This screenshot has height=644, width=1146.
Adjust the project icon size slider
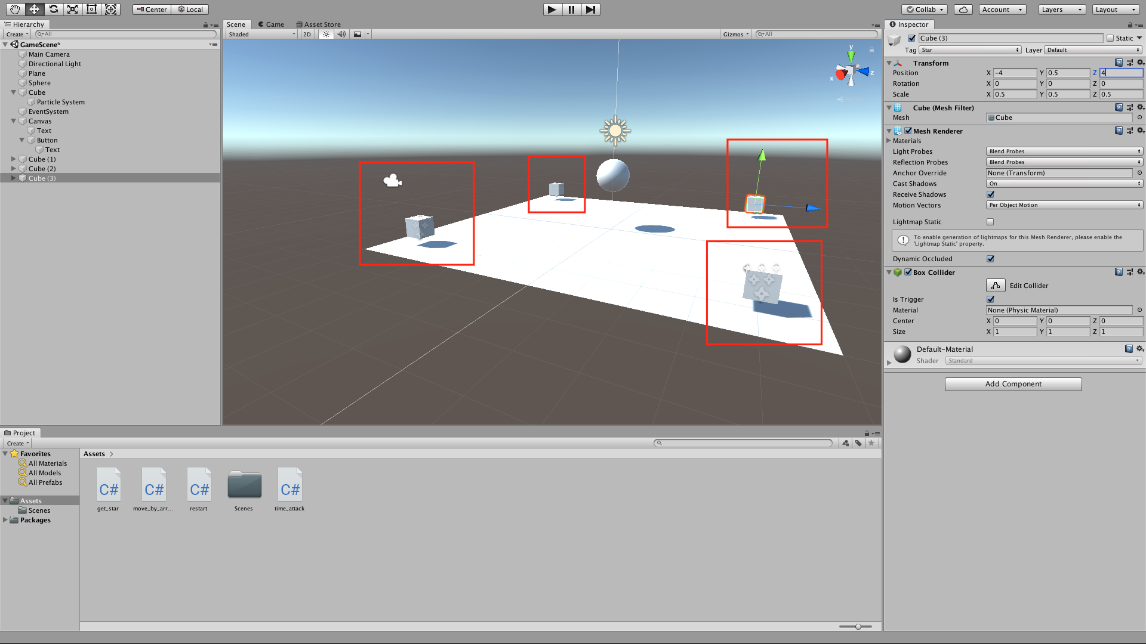(858, 627)
